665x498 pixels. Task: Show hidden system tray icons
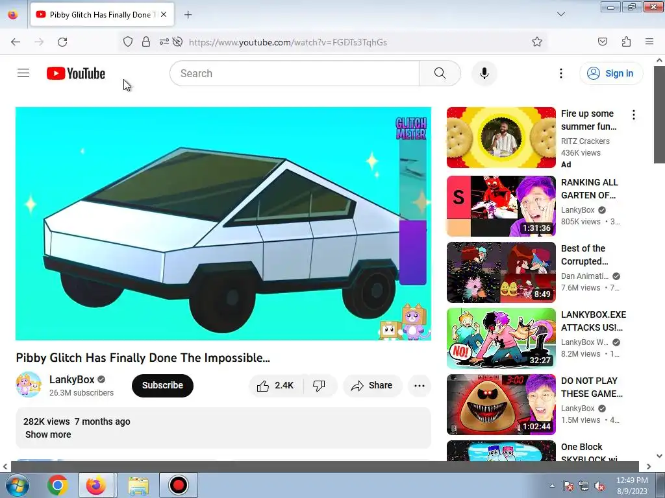552,486
